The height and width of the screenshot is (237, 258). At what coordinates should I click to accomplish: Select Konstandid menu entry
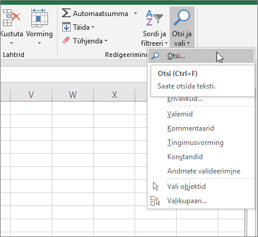201,157
